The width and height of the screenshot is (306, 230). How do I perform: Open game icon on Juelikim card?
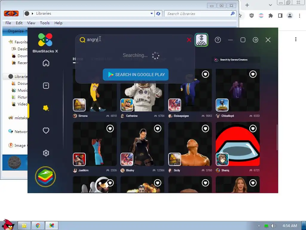click(79, 159)
